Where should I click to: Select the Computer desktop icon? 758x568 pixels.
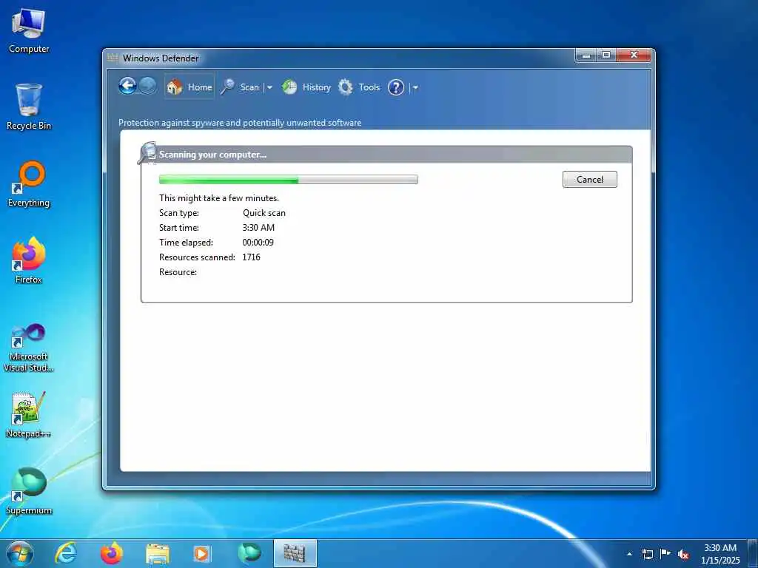click(x=29, y=31)
